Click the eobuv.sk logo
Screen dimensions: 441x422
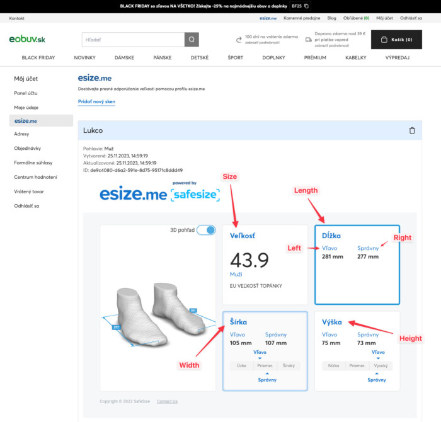[27, 40]
